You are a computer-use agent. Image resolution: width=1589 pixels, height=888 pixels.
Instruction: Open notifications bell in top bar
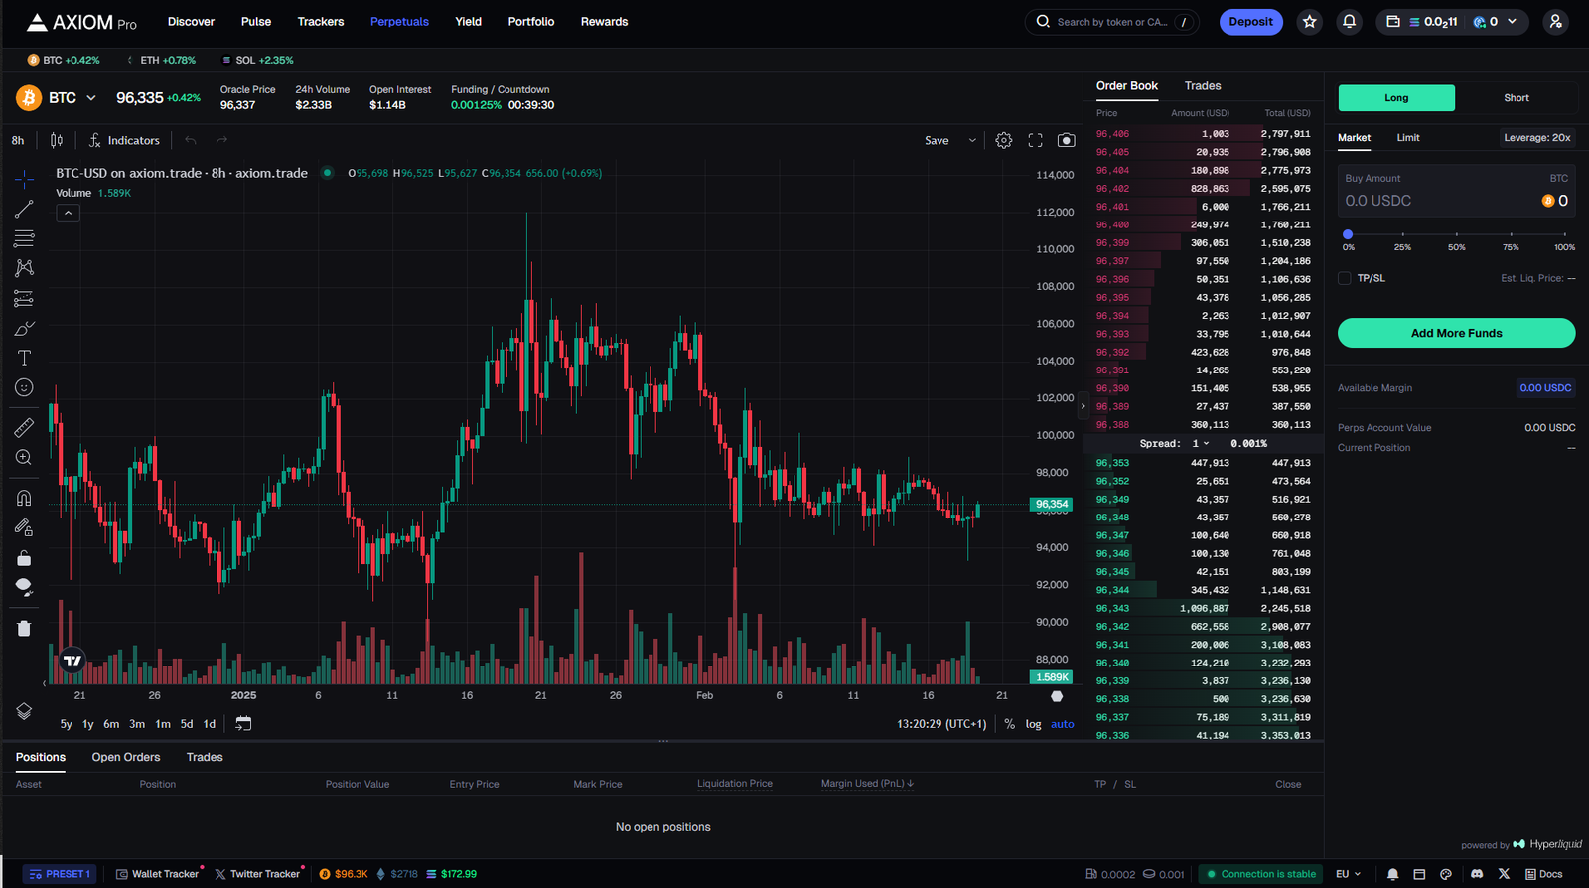click(1349, 22)
